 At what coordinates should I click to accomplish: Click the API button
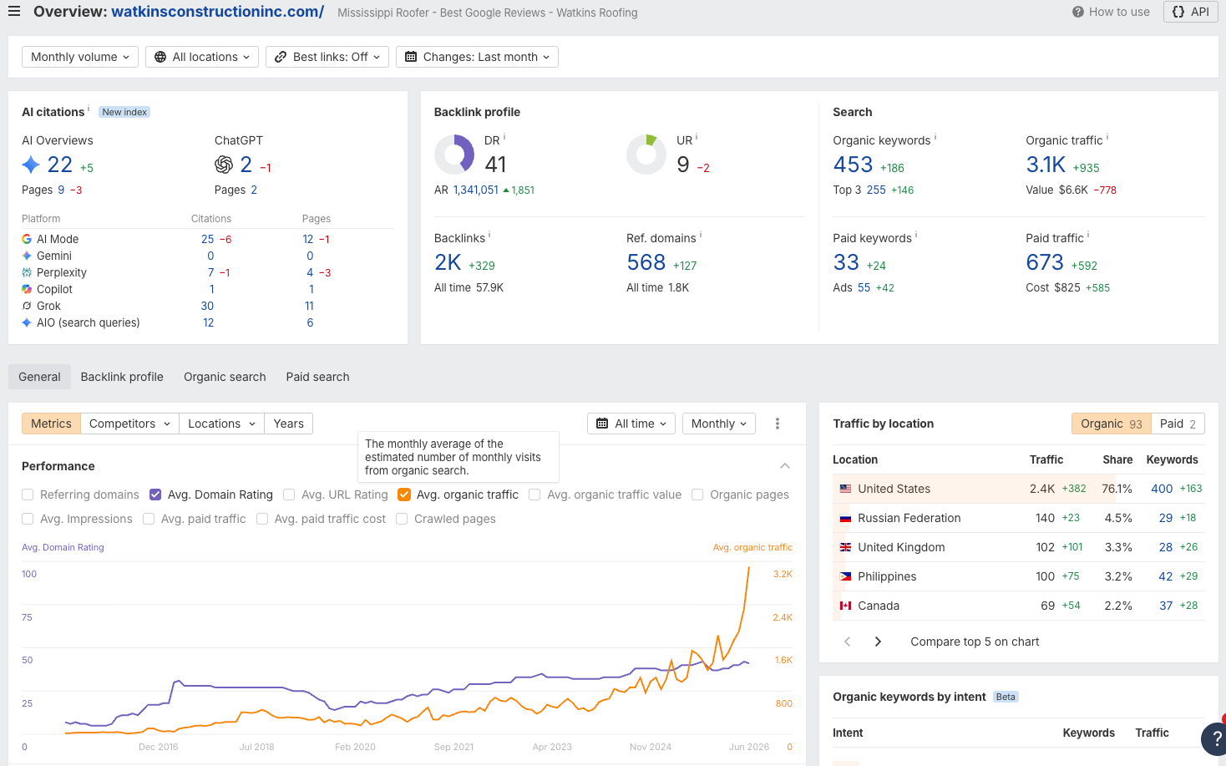coord(1191,12)
